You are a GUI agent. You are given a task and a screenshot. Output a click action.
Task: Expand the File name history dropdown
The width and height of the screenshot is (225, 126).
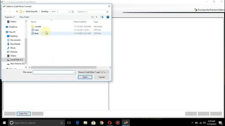click(74, 72)
